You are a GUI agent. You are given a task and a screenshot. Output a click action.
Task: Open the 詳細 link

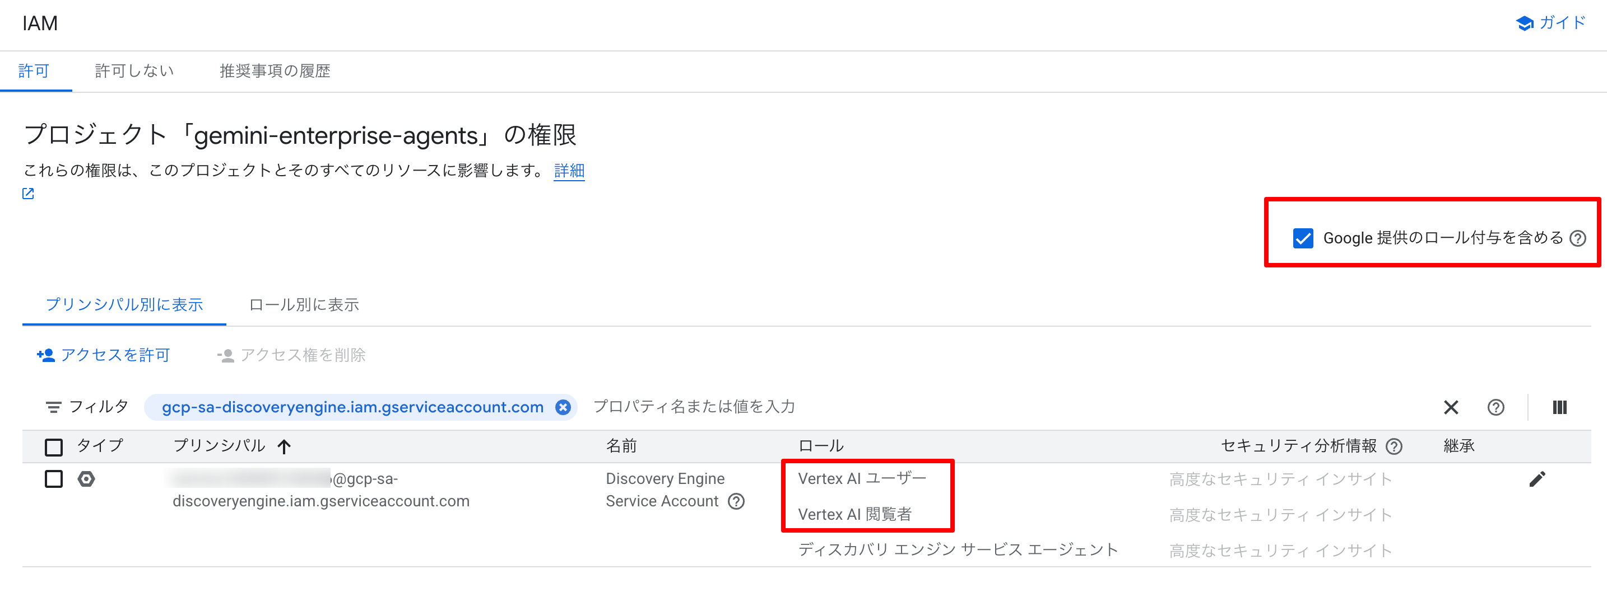coord(569,171)
